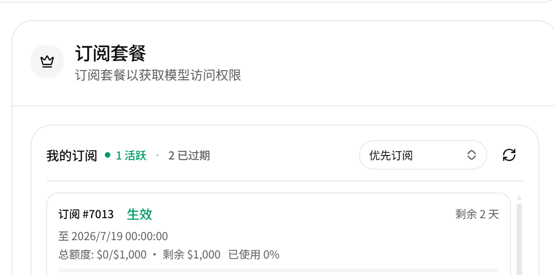Click the 已使用 0% usage text
Viewport: 555px width, 275px height.
coord(254,254)
